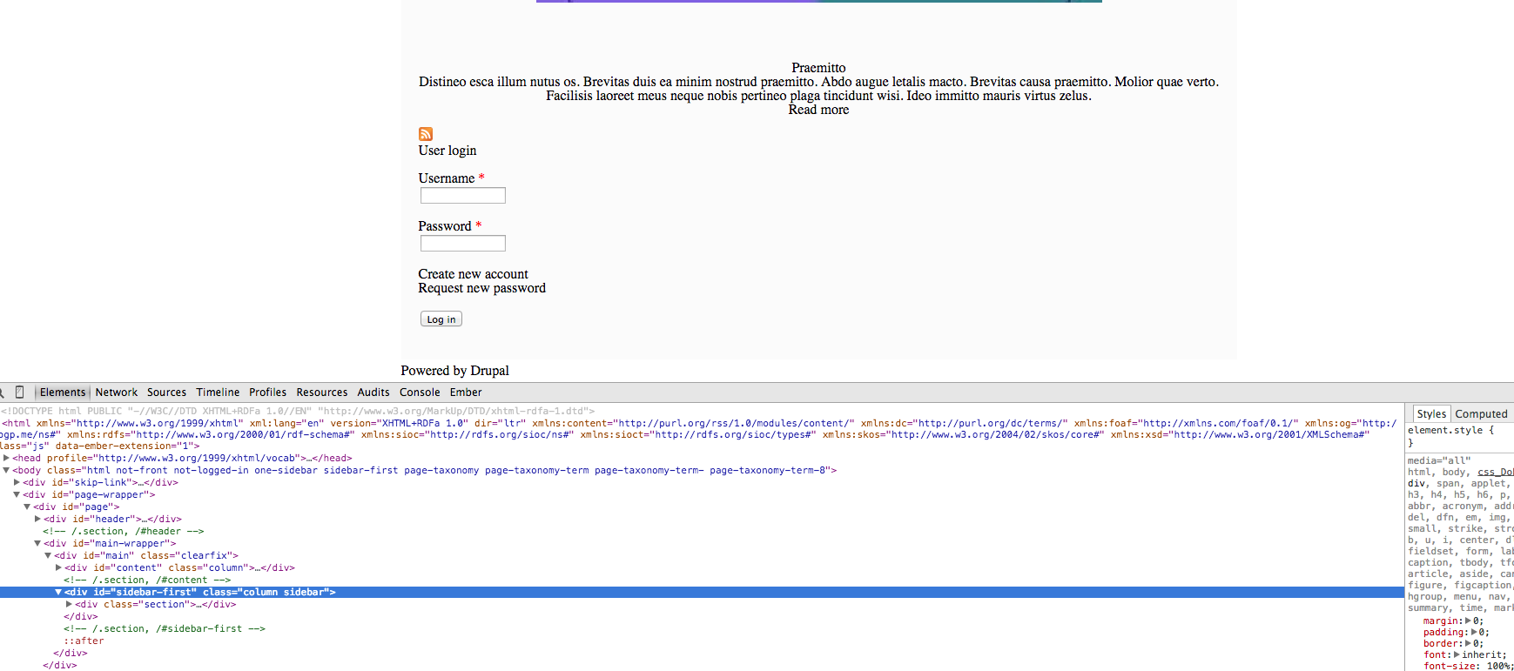Switch to the Network tab
The image size is (1514, 671).
click(x=117, y=393)
